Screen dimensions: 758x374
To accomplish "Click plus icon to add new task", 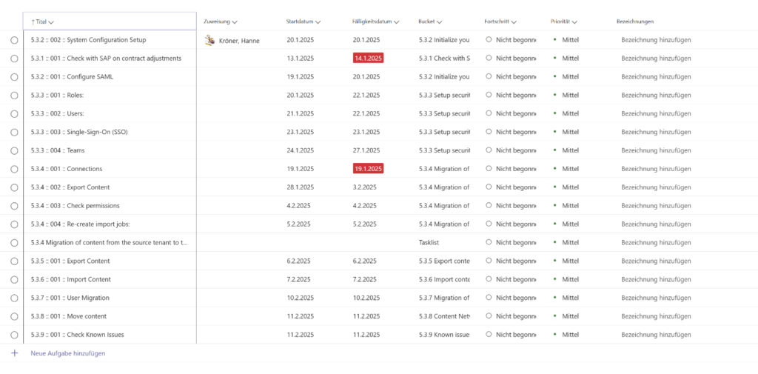I will 14,353.
